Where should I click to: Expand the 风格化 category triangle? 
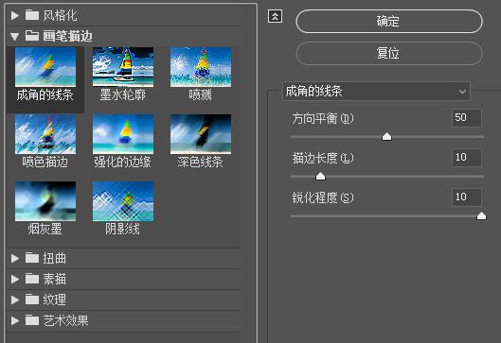pos(15,15)
